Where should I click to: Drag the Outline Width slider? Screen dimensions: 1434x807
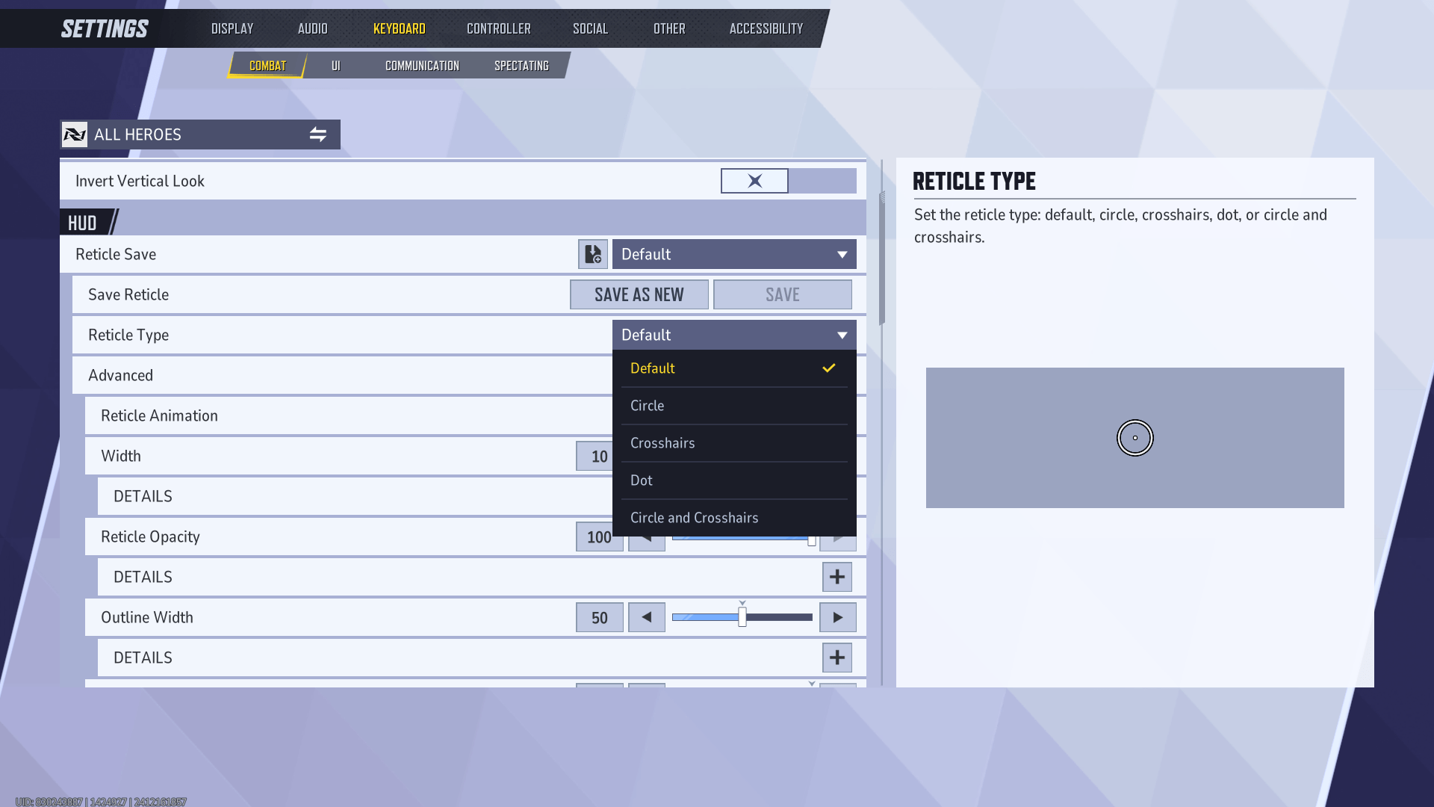click(742, 616)
